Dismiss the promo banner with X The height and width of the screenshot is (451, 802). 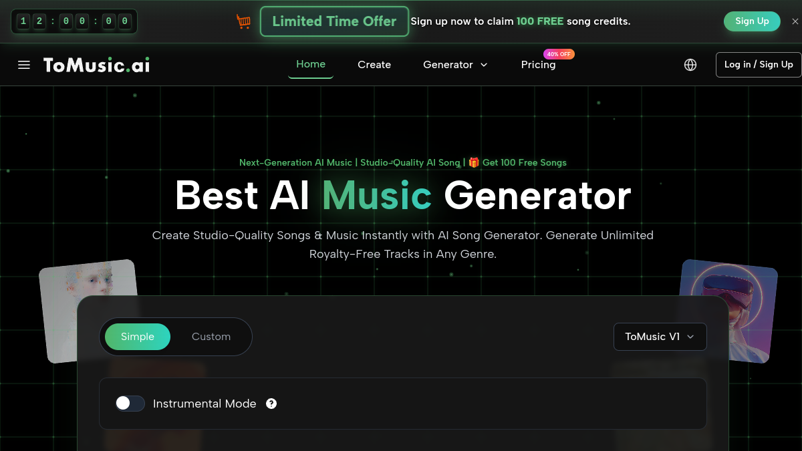pyautogui.click(x=795, y=21)
